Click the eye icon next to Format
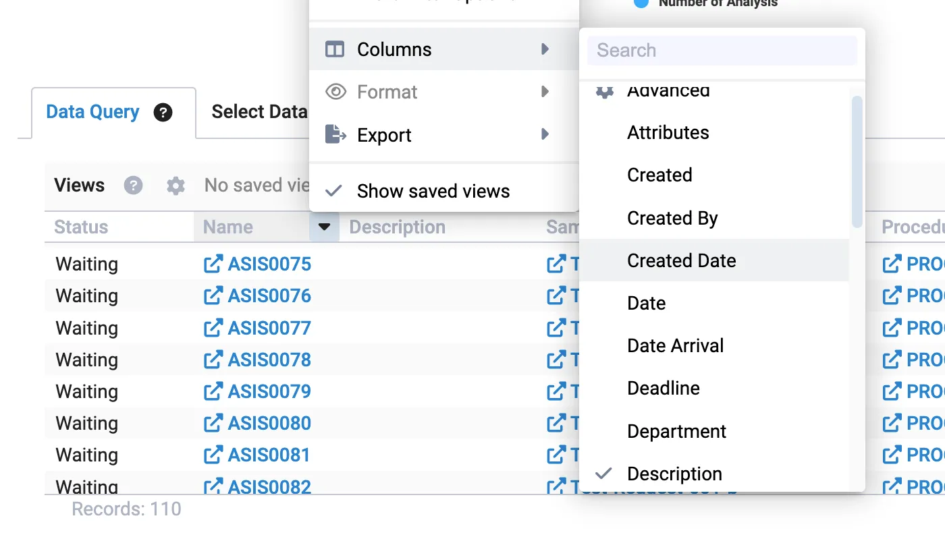 tap(335, 92)
